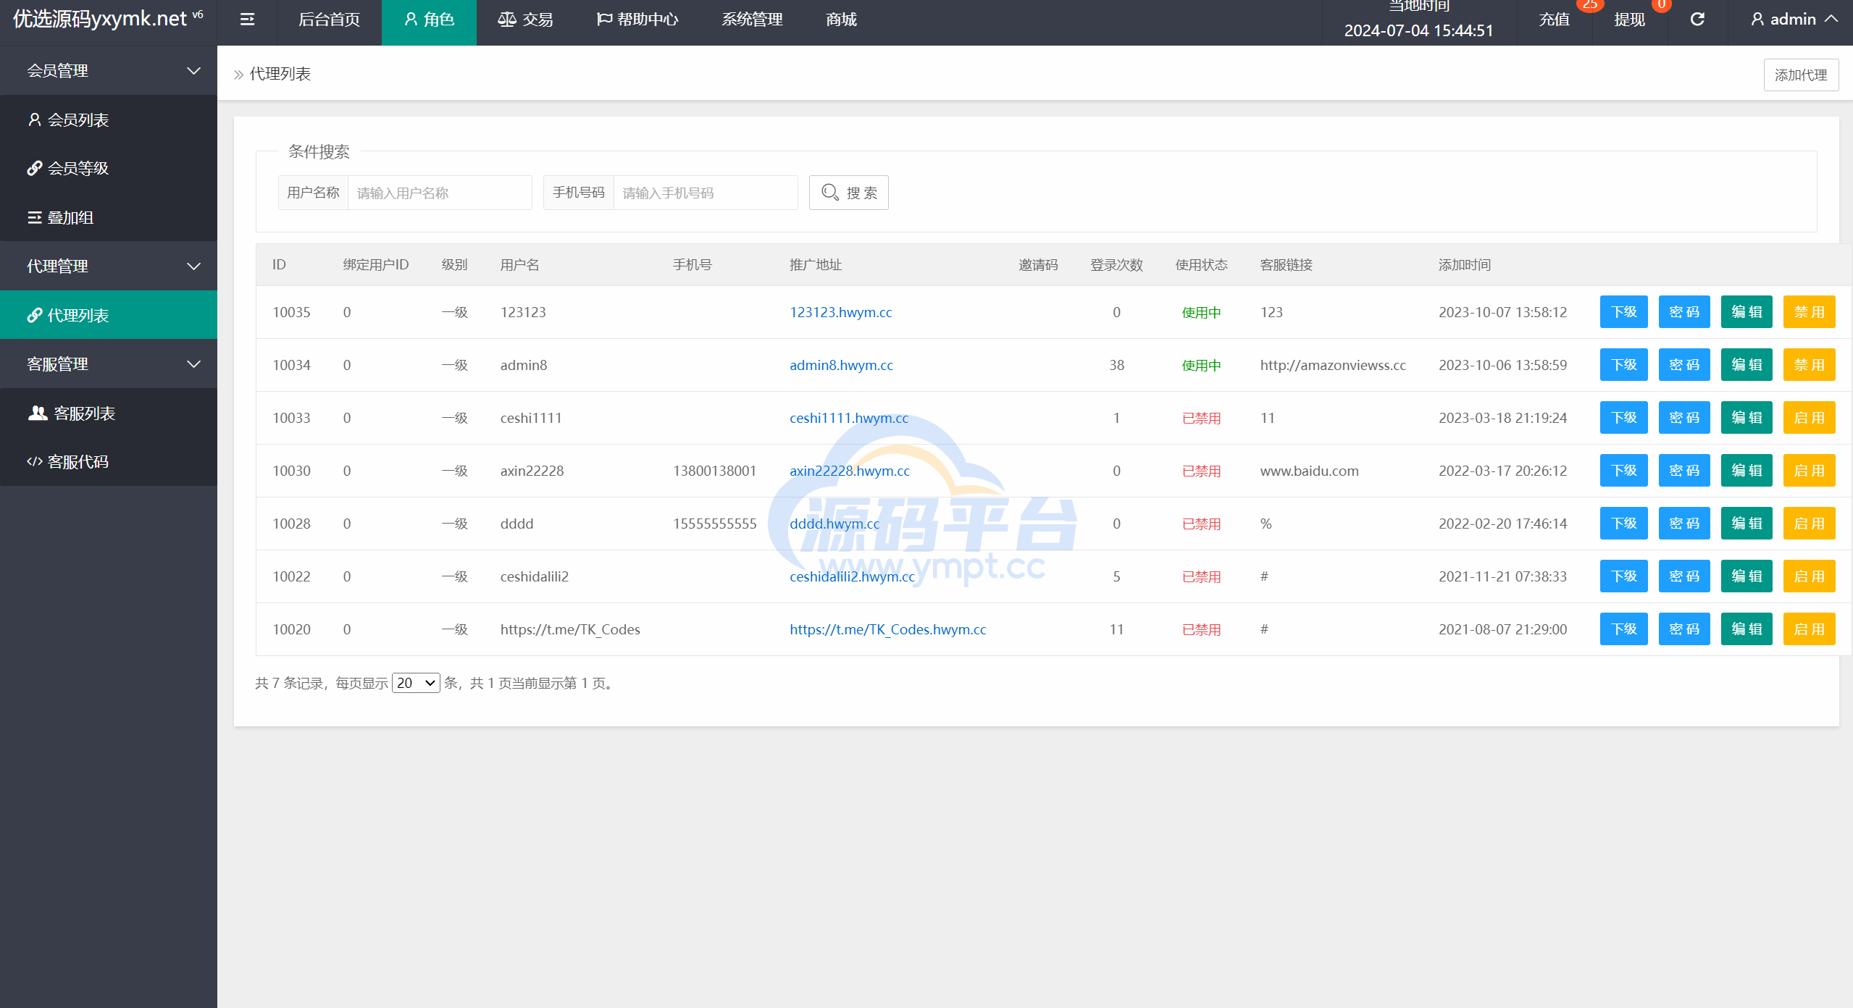
Task: Open the 商城 top menu
Action: 841,20
